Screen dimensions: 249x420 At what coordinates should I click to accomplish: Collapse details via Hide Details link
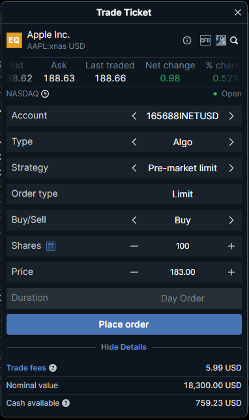(124, 347)
